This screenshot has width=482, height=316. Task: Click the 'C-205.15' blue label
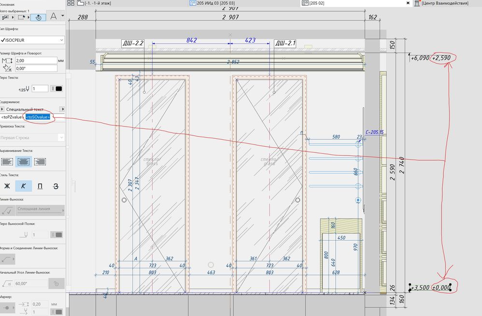374,132
